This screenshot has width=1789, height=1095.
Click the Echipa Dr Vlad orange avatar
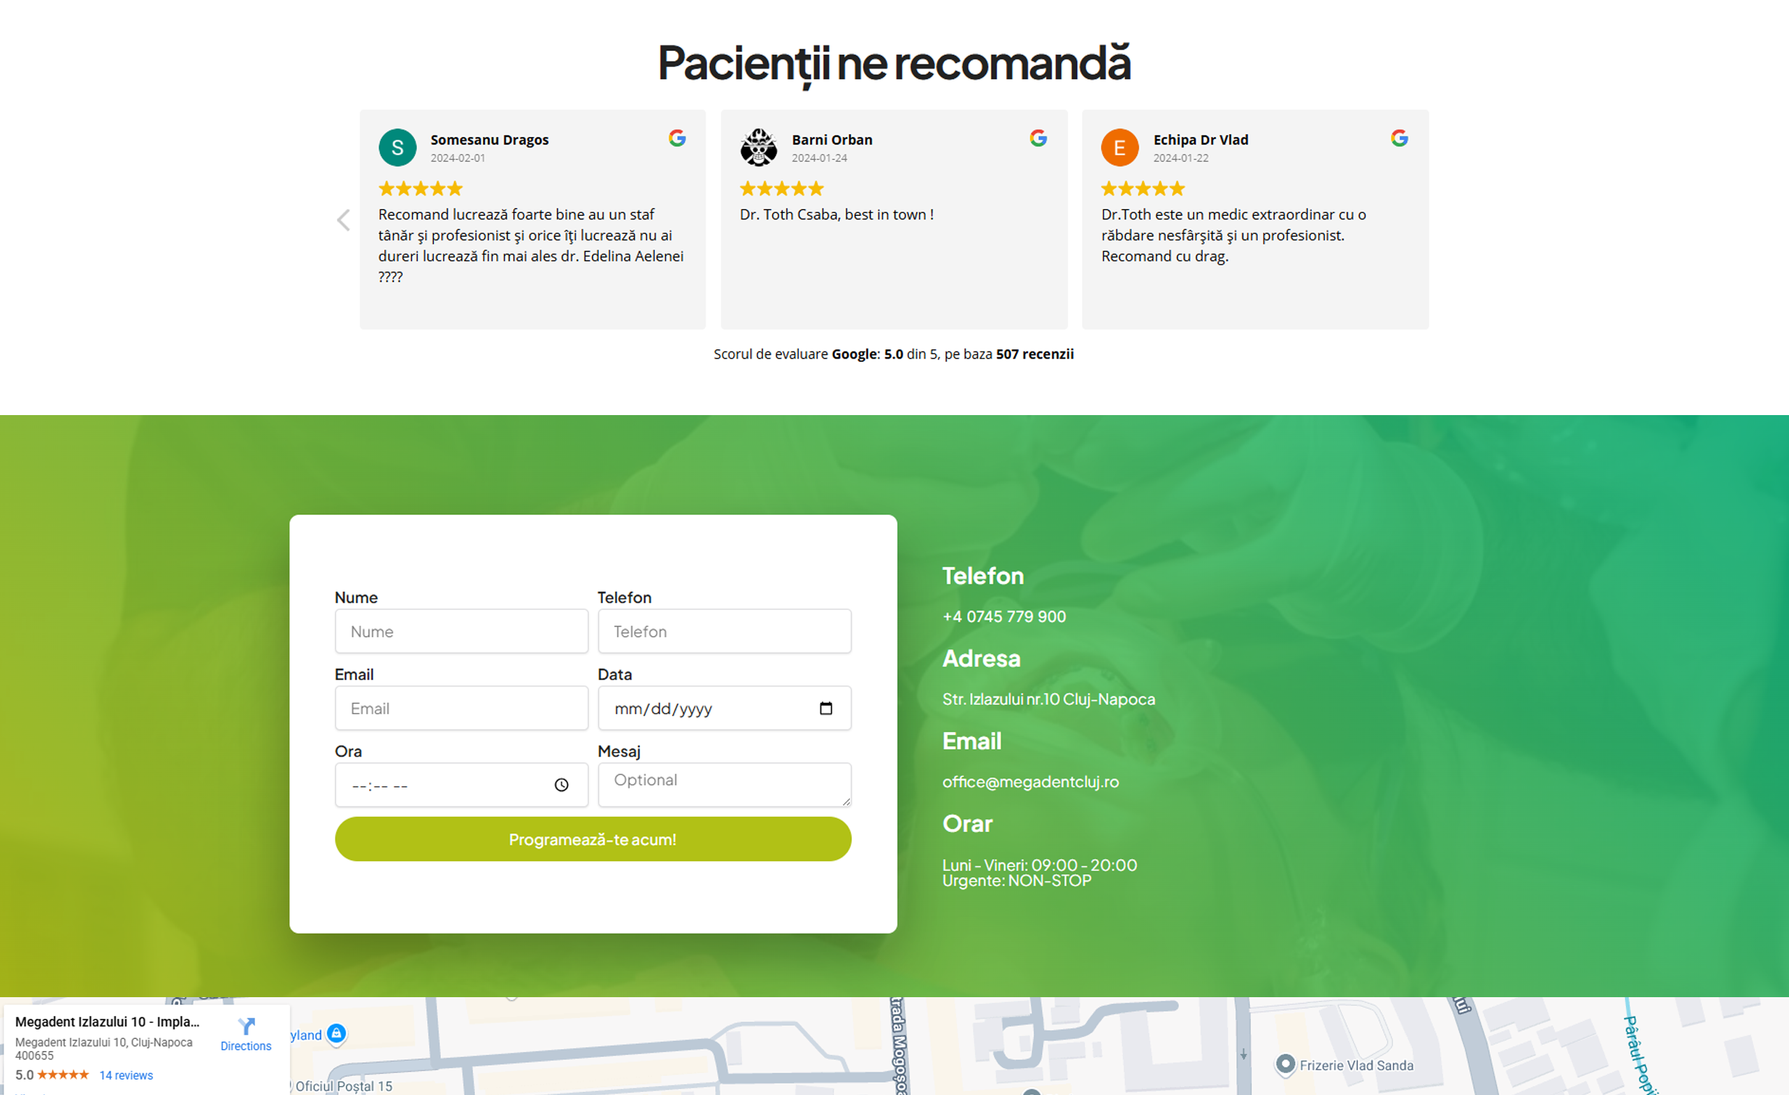tap(1120, 147)
